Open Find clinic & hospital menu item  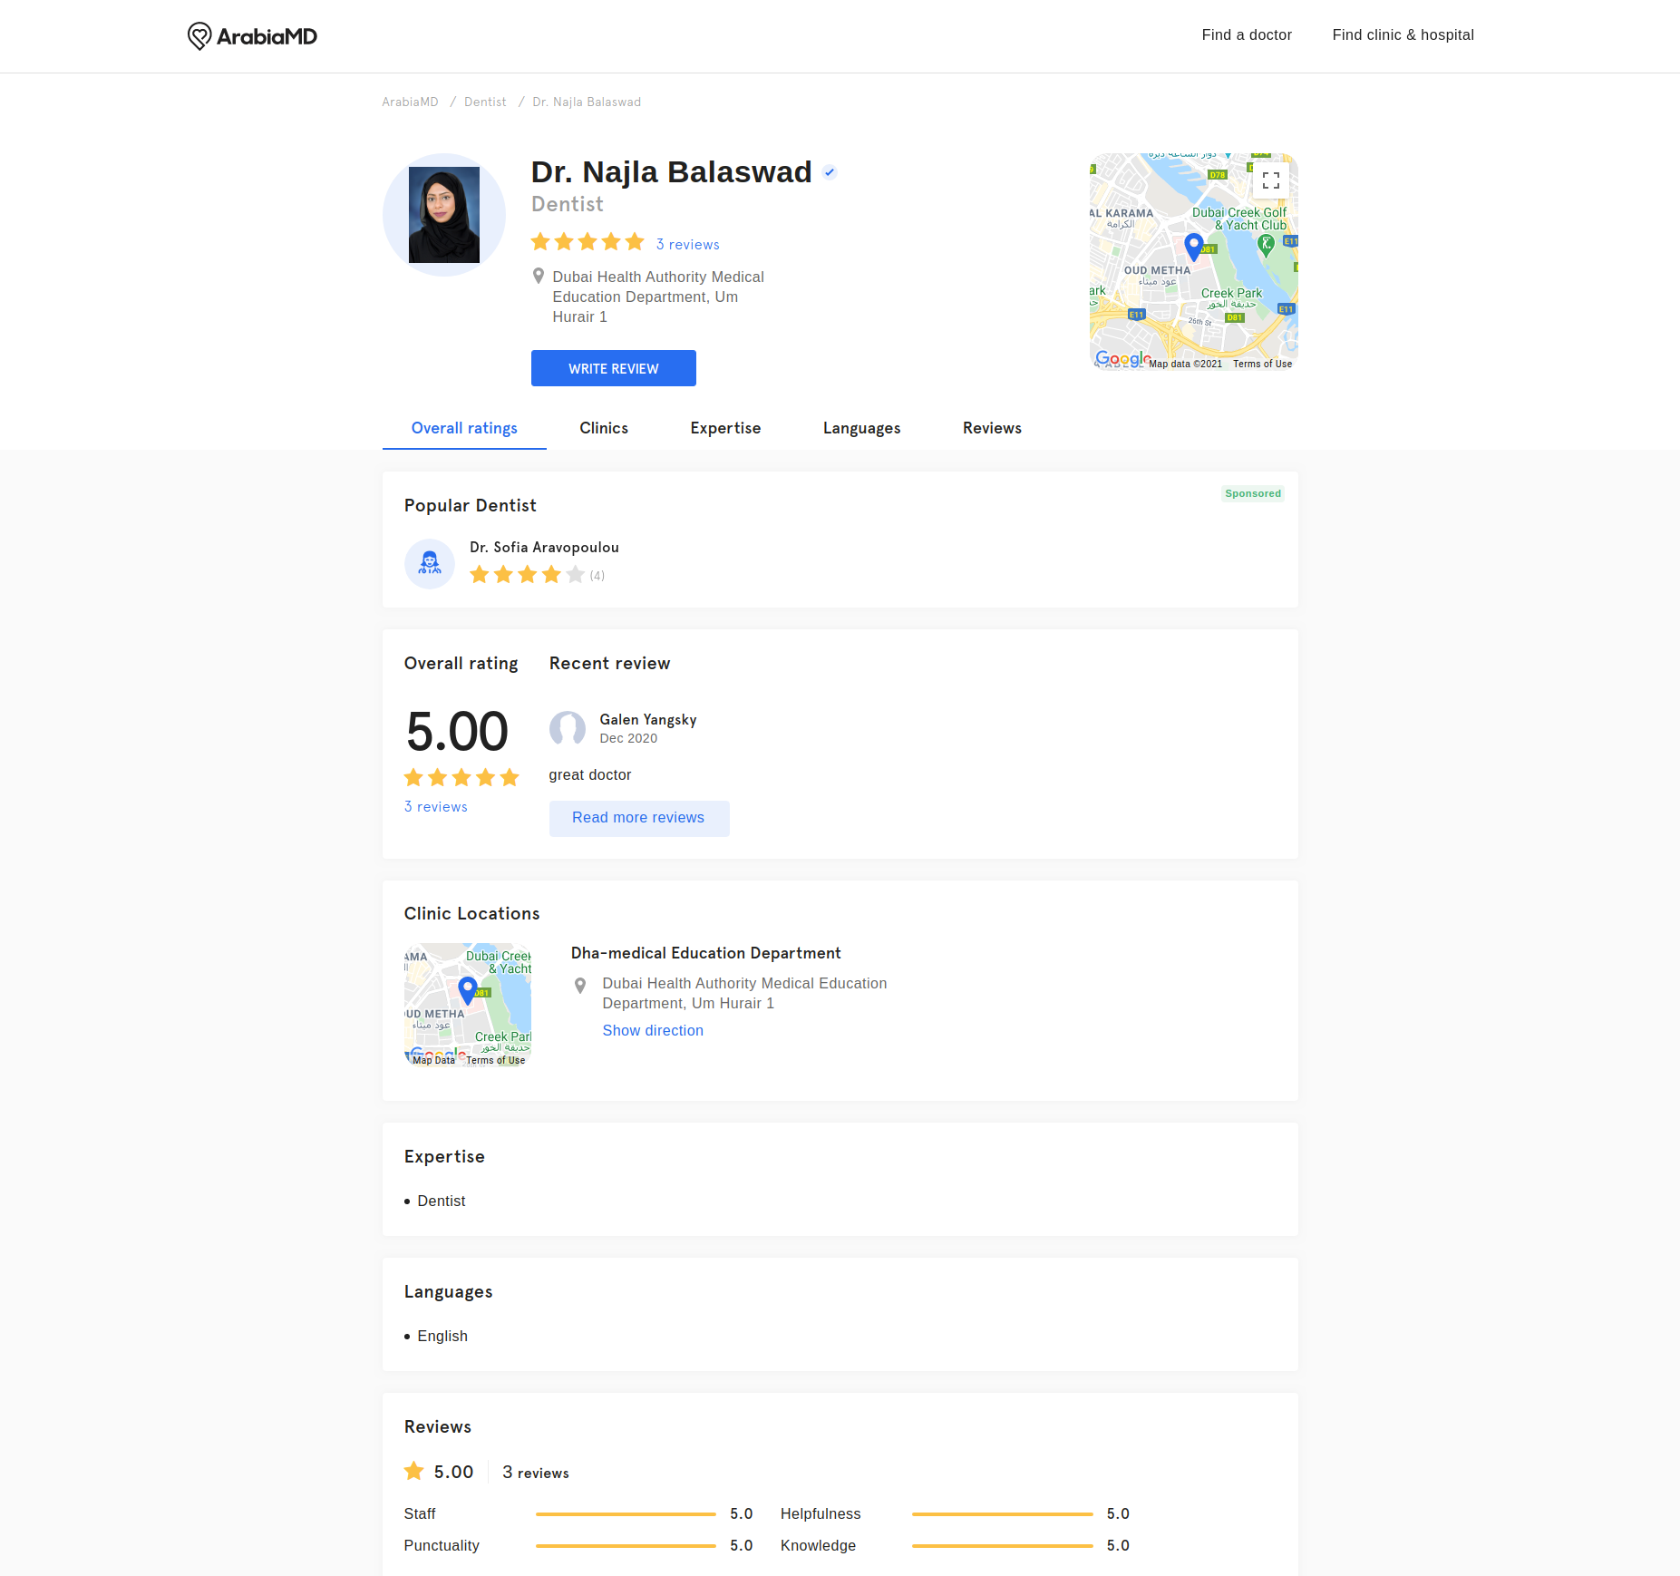[x=1403, y=34]
